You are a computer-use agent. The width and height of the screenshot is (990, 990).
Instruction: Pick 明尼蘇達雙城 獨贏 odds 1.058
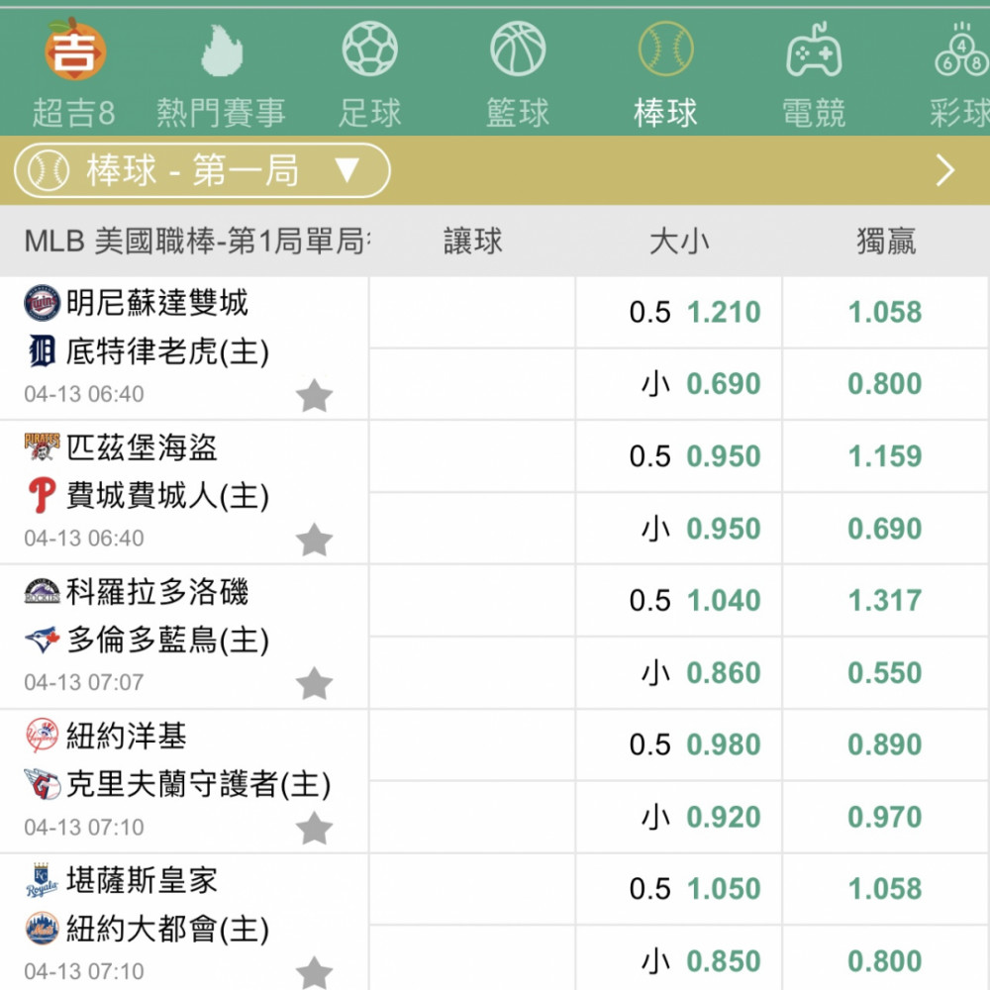[x=886, y=312]
